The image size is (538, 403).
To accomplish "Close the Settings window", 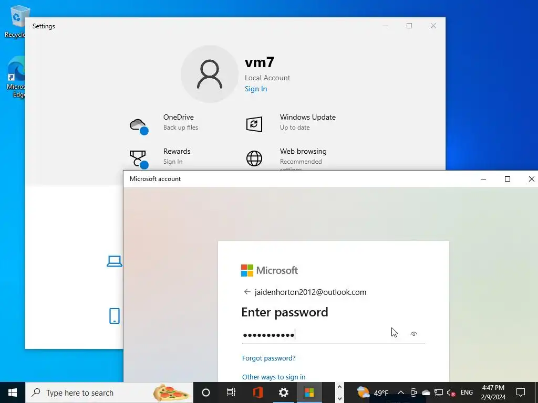I will click(x=433, y=26).
